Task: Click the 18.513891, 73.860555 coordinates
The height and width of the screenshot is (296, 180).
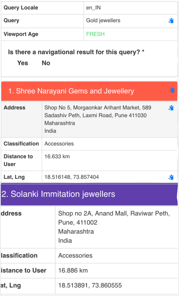Action: 90,285
